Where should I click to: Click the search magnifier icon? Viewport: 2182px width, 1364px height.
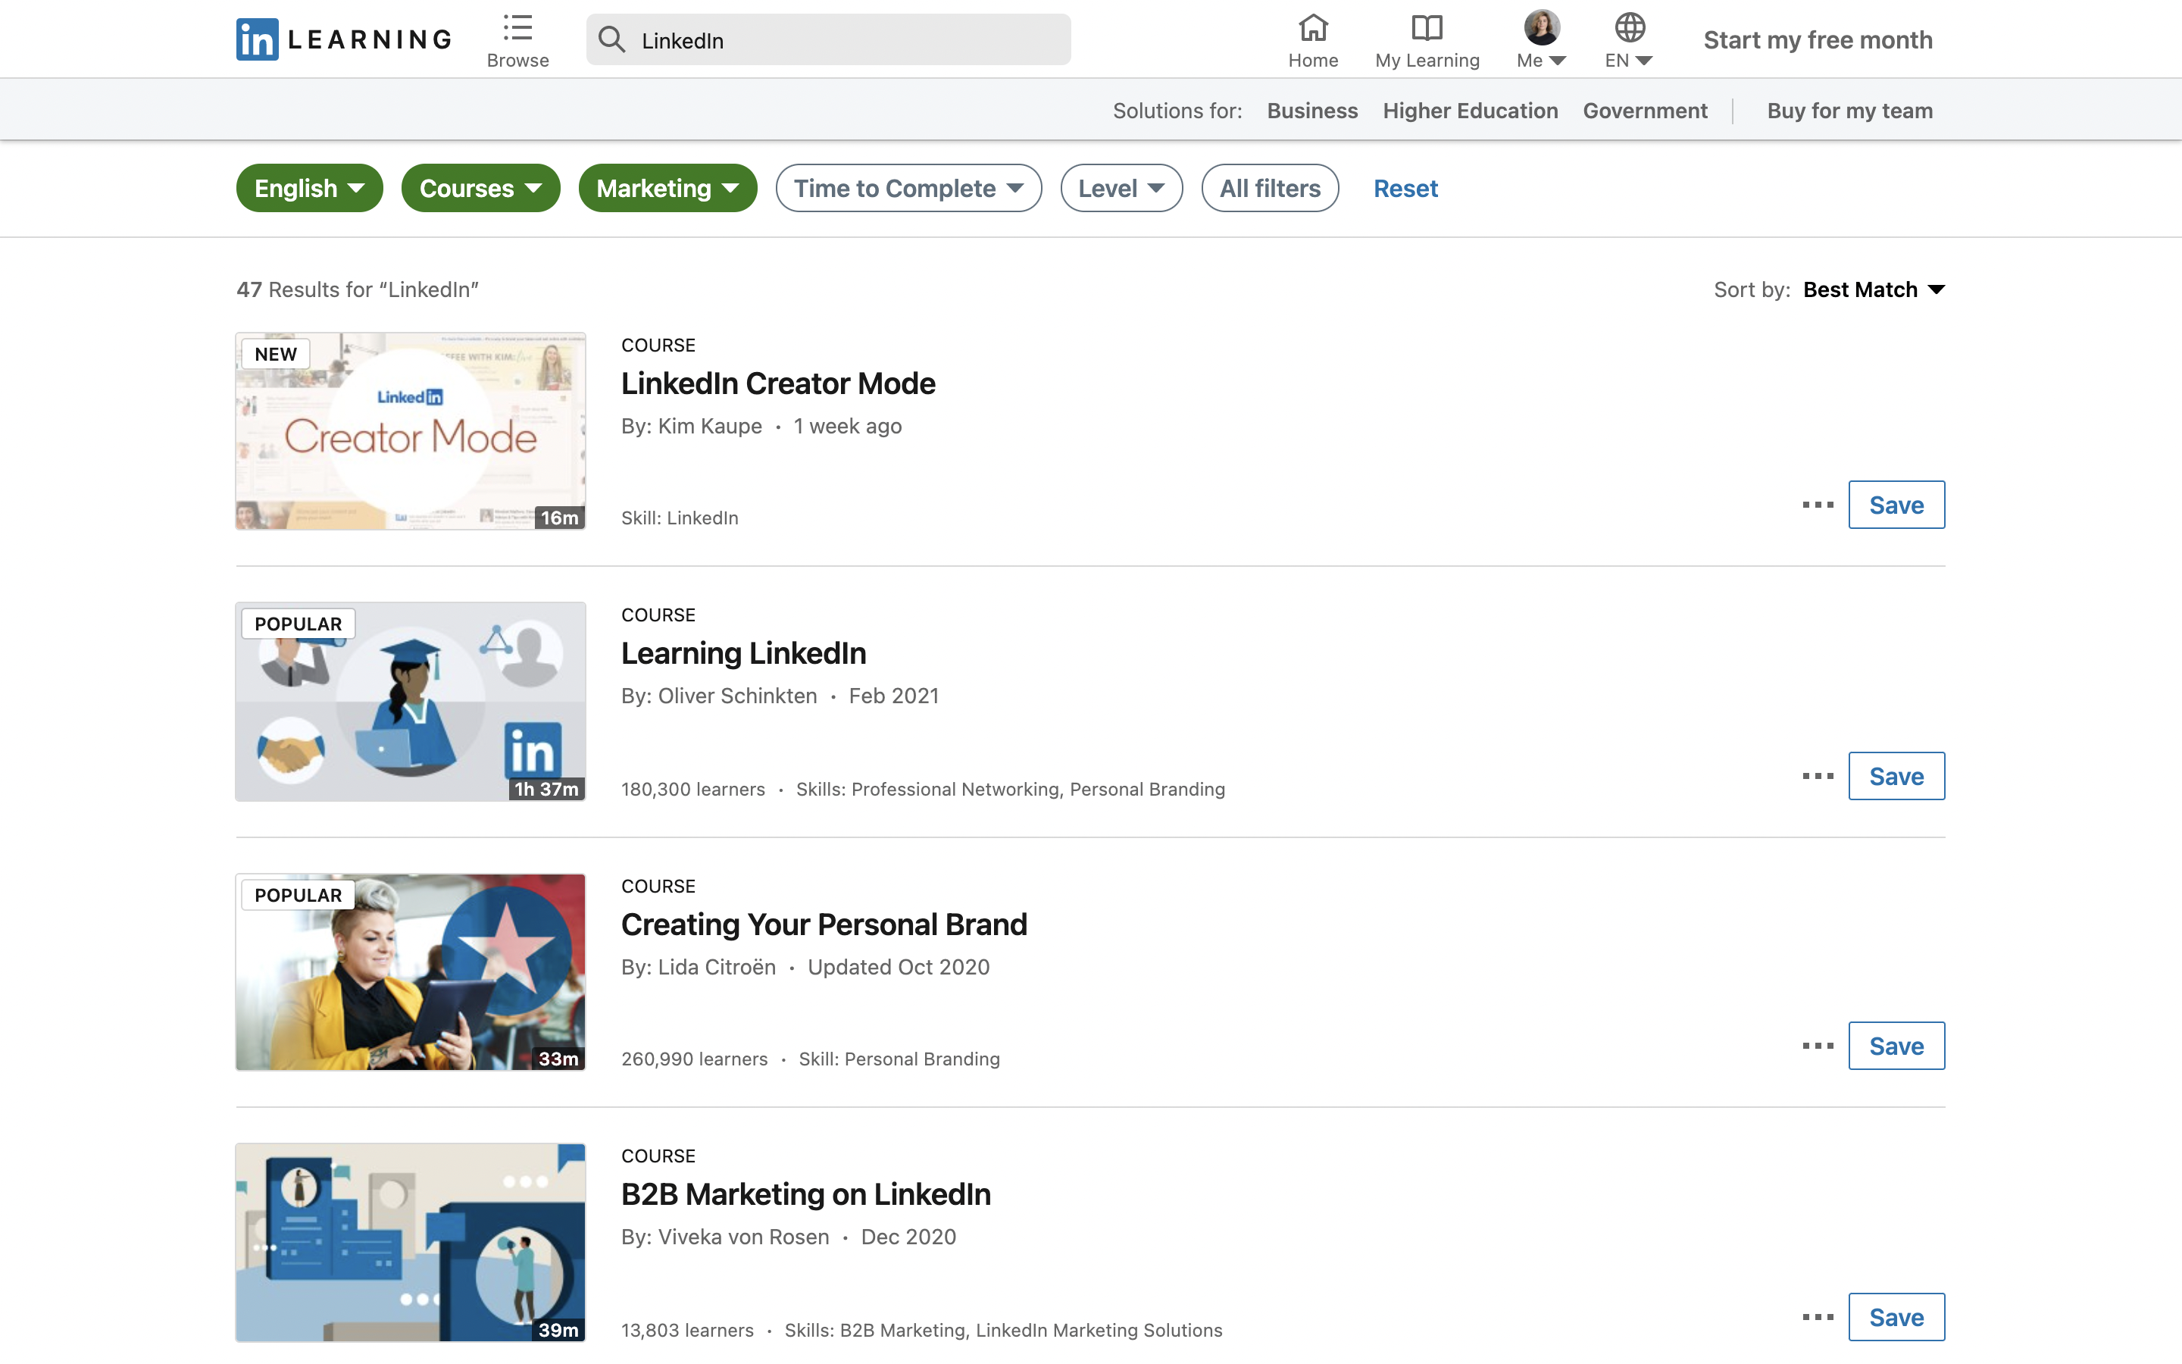pos(611,39)
